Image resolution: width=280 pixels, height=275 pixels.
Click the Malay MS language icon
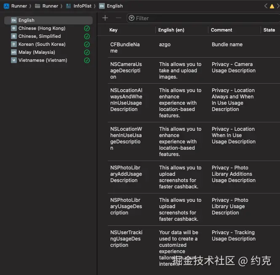click(x=14, y=52)
